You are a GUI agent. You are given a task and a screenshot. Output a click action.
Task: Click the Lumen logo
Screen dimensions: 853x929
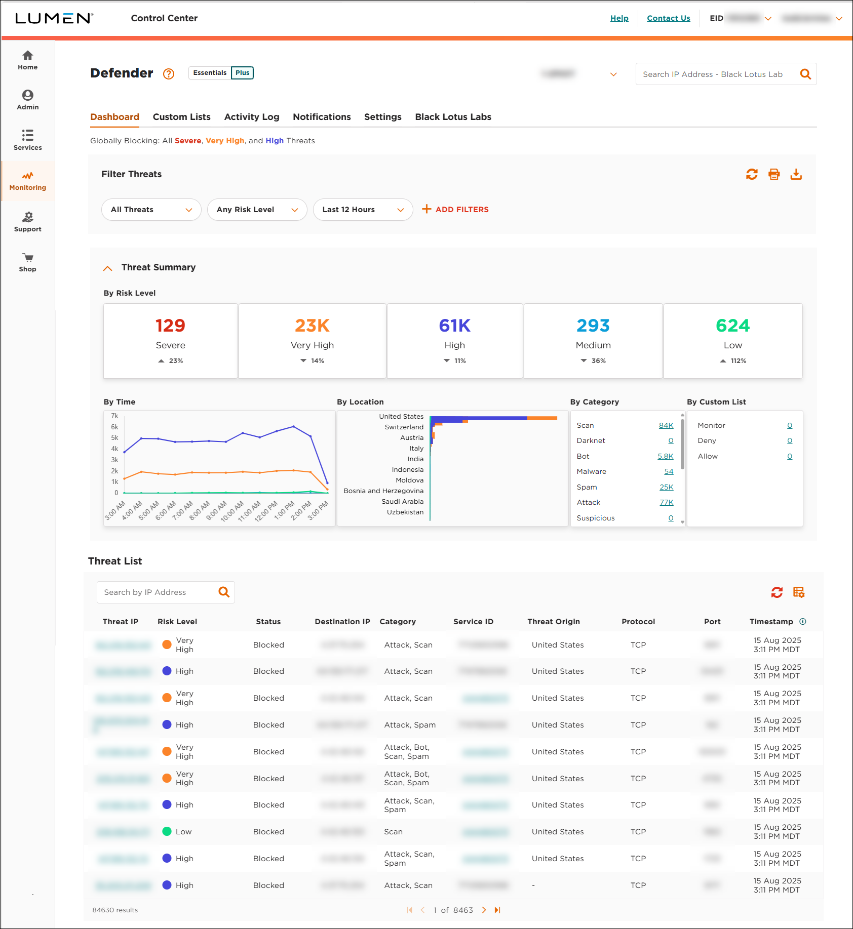[54, 18]
